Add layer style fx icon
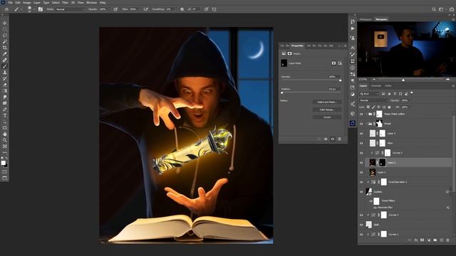456x256 pixels. [416, 240]
